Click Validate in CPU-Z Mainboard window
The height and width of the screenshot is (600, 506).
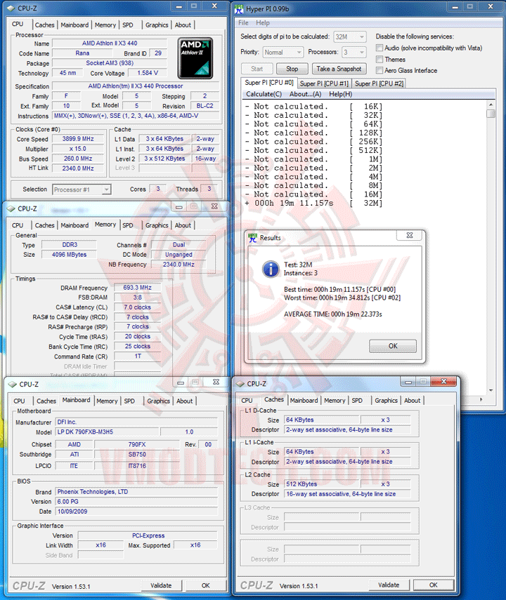click(x=161, y=585)
